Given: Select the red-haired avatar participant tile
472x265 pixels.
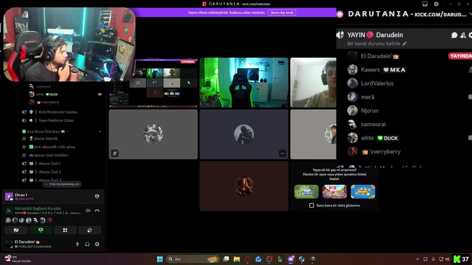Looking at the screenshot, I should click(x=244, y=186).
